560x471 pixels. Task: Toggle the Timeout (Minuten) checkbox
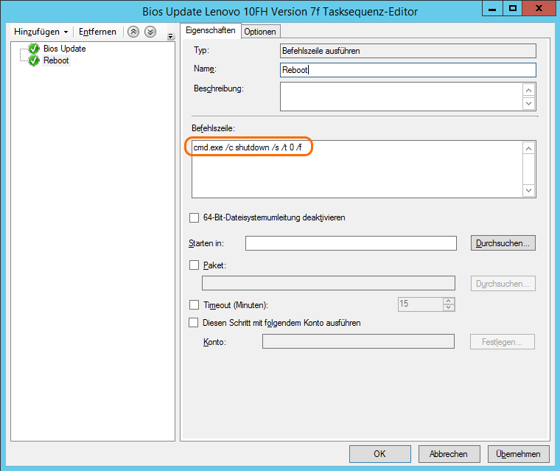click(195, 304)
